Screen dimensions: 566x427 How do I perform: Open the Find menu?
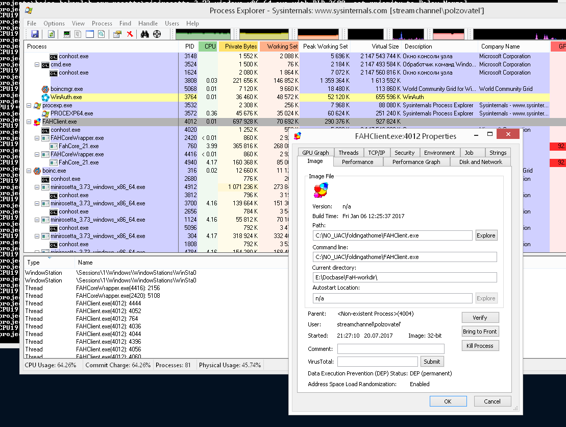pyautogui.click(x=125, y=23)
